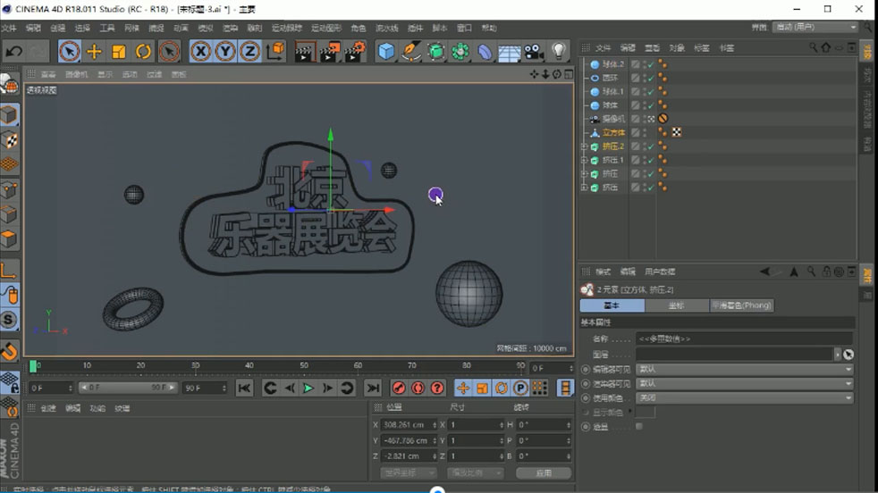Open the blue deformer icon
The image size is (878, 493).
(485, 52)
